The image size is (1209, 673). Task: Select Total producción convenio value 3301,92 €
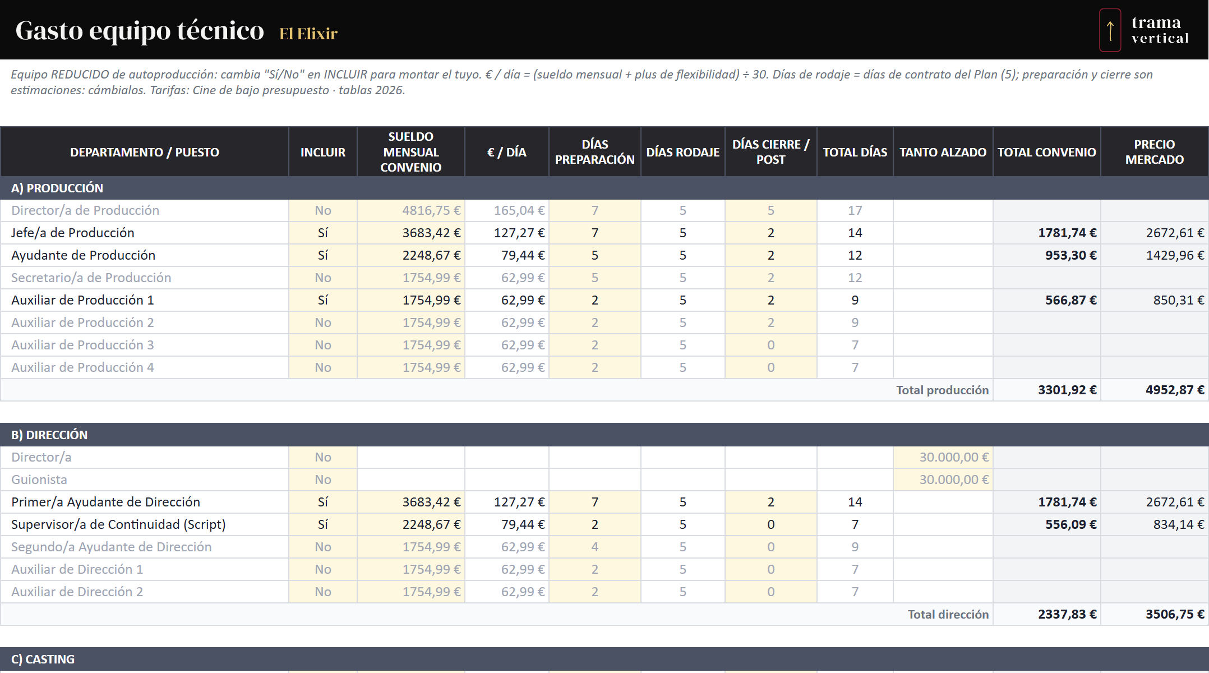pyautogui.click(x=1047, y=390)
